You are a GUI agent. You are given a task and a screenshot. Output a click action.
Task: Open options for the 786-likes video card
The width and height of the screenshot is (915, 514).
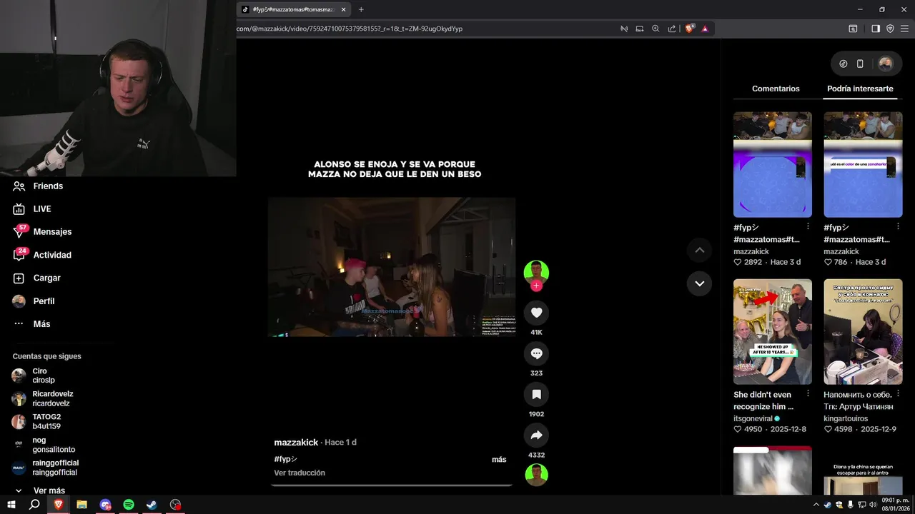pos(898,226)
